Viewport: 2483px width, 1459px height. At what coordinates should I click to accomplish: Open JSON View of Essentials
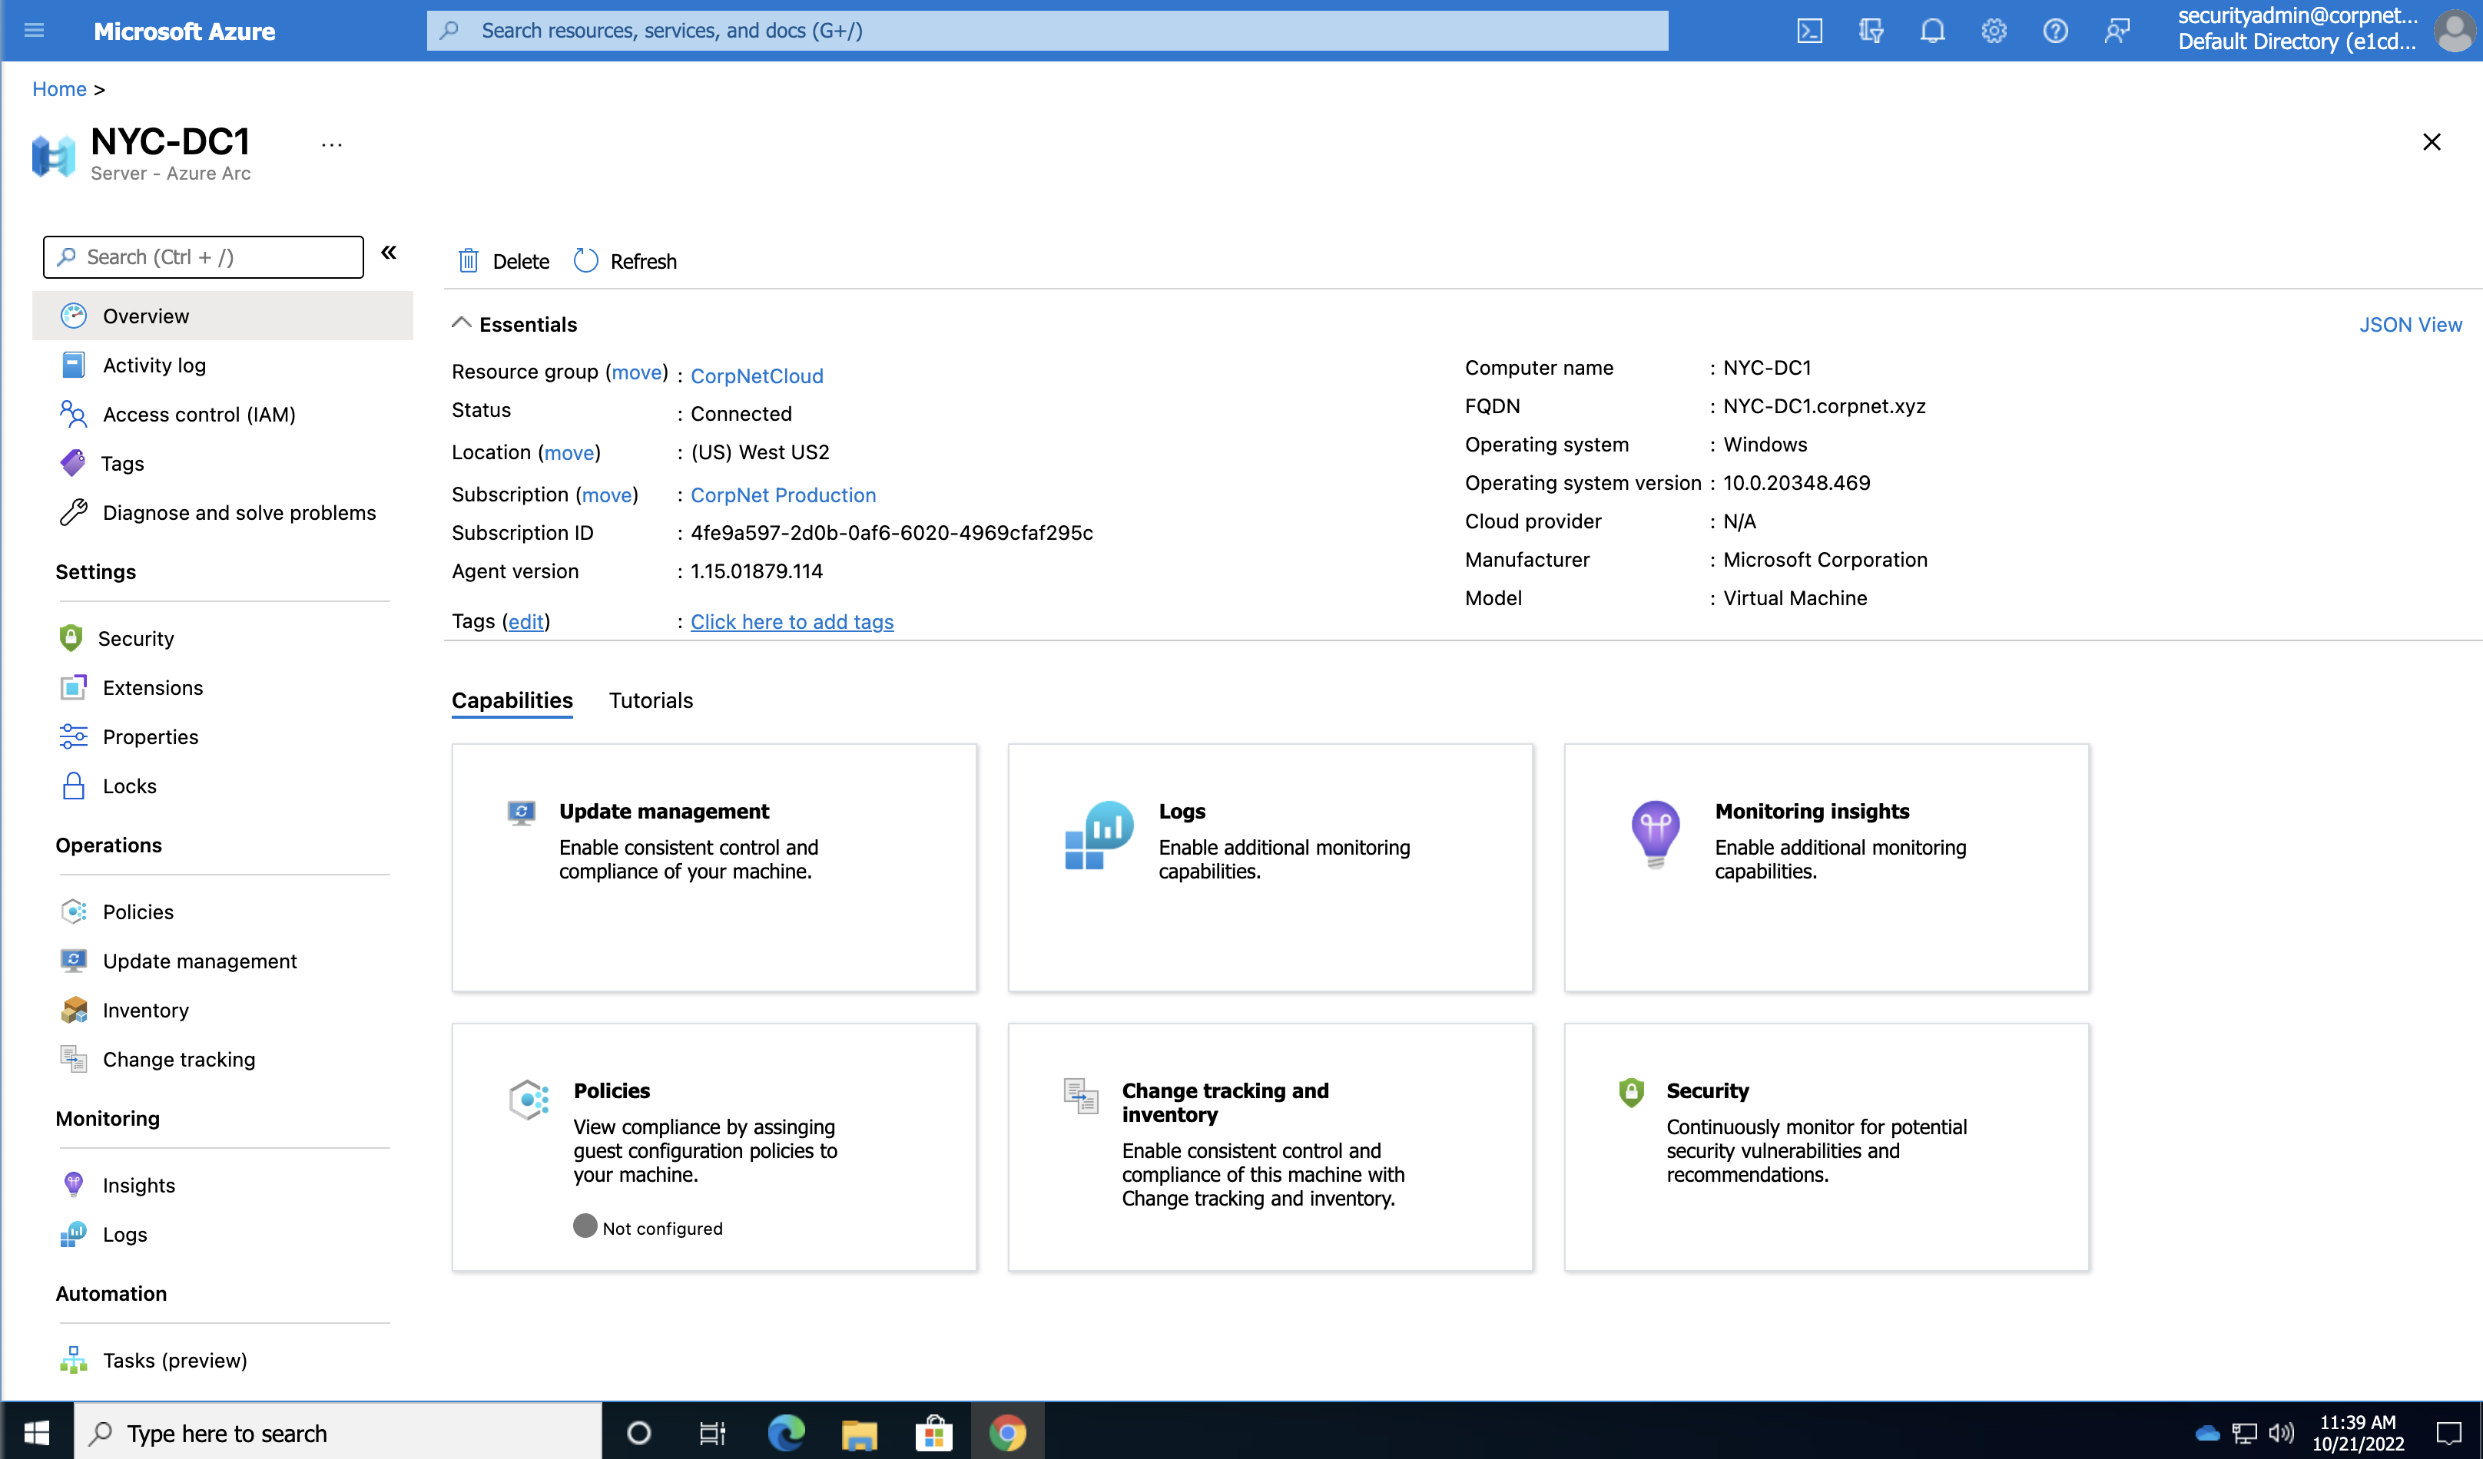coord(2410,324)
